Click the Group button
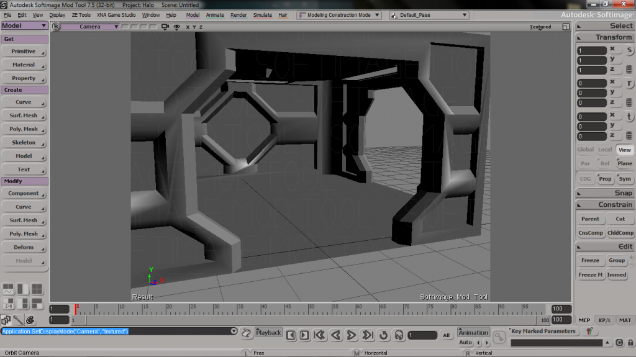Image resolution: width=636 pixels, height=357 pixels. coord(617,260)
